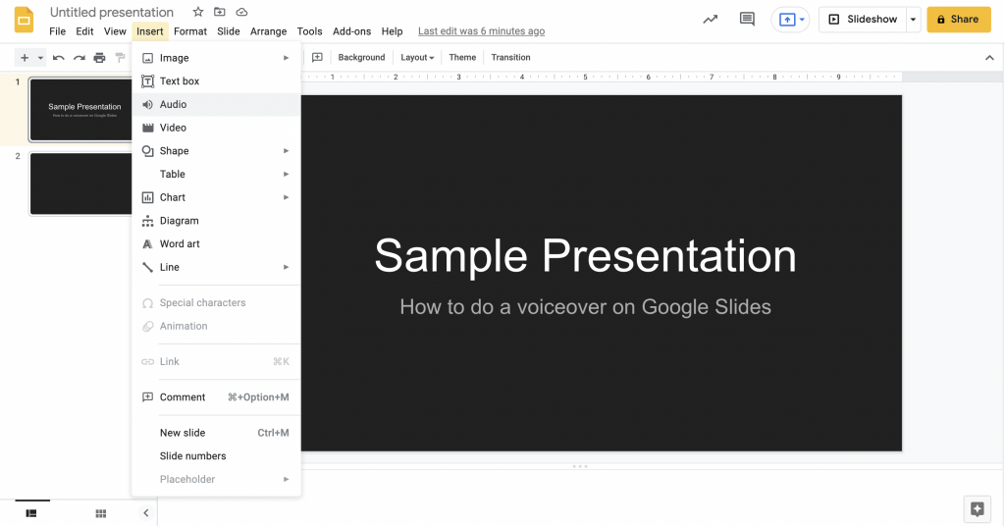Open comment history icon
Screen dimensions: 1005x526
point(747,20)
